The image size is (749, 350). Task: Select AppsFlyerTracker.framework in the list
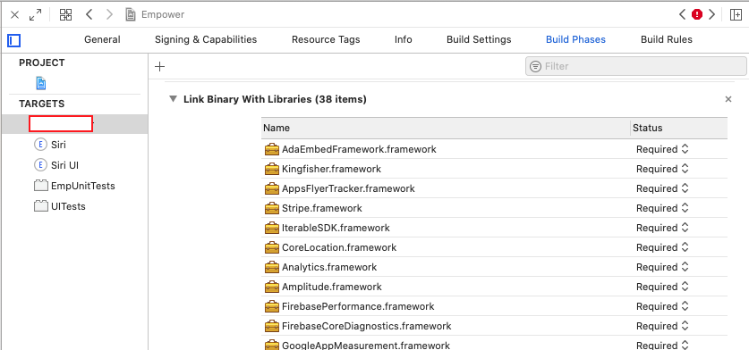tap(348, 188)
